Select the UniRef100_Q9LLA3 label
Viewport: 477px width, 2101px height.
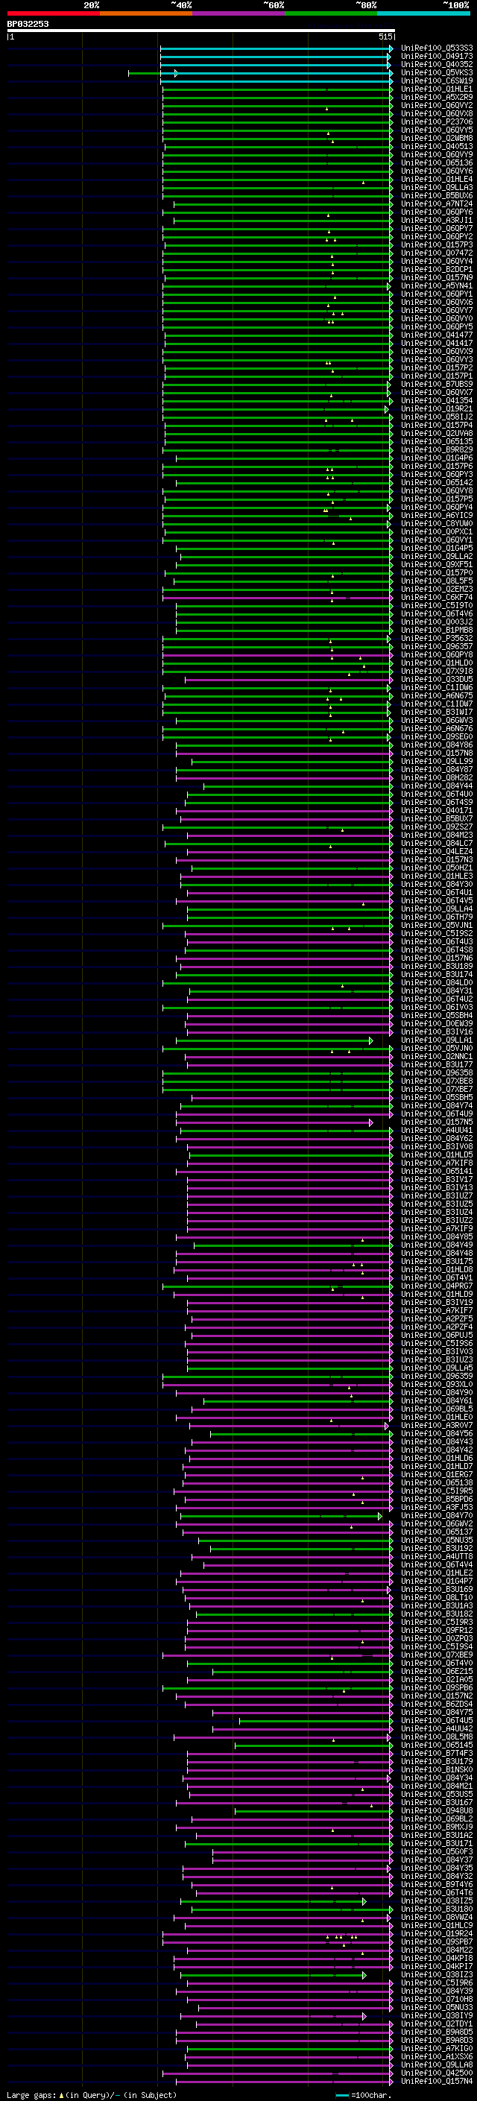coord(437,188)
